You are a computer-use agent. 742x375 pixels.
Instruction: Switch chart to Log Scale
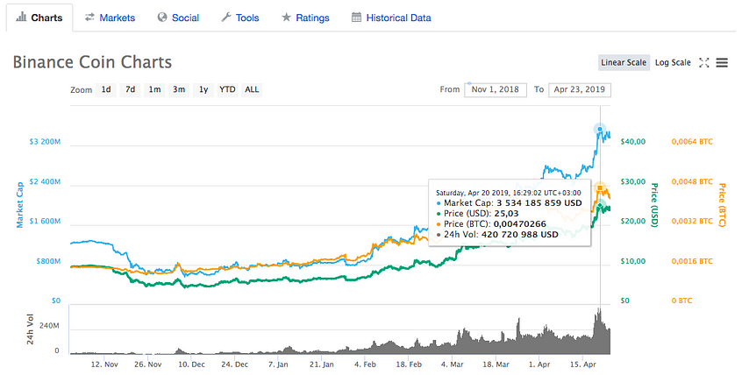673,62
